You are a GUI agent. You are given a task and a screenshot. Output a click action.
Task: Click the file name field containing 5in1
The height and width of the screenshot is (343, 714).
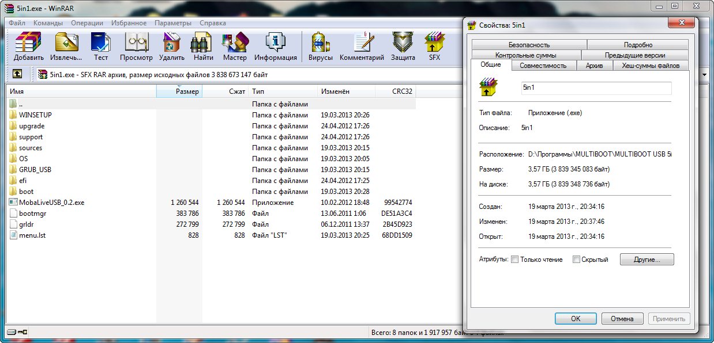595,88
